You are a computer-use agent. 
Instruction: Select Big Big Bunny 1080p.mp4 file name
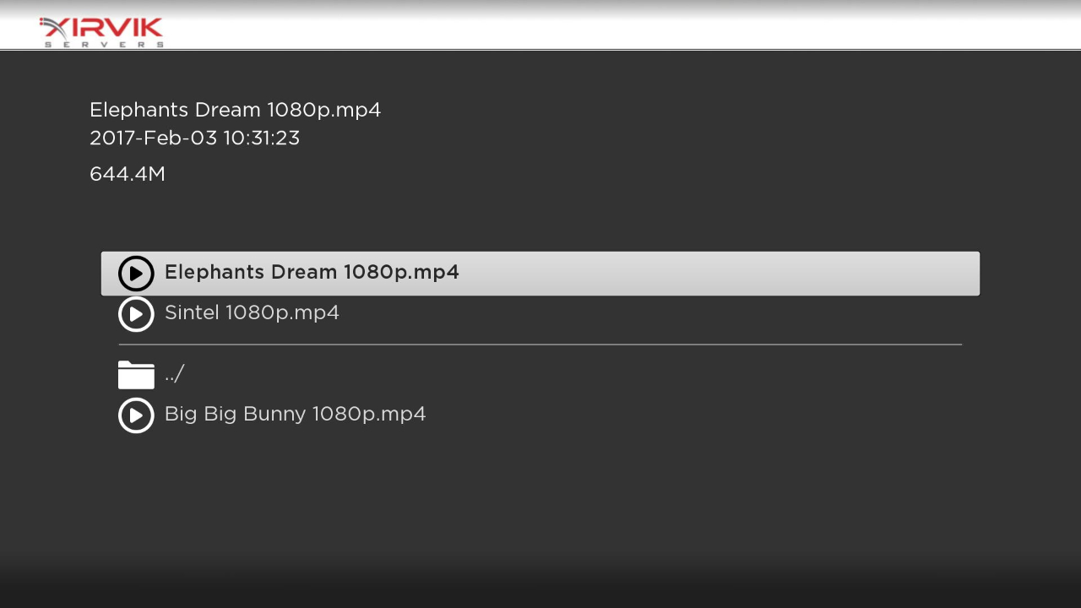295,415
